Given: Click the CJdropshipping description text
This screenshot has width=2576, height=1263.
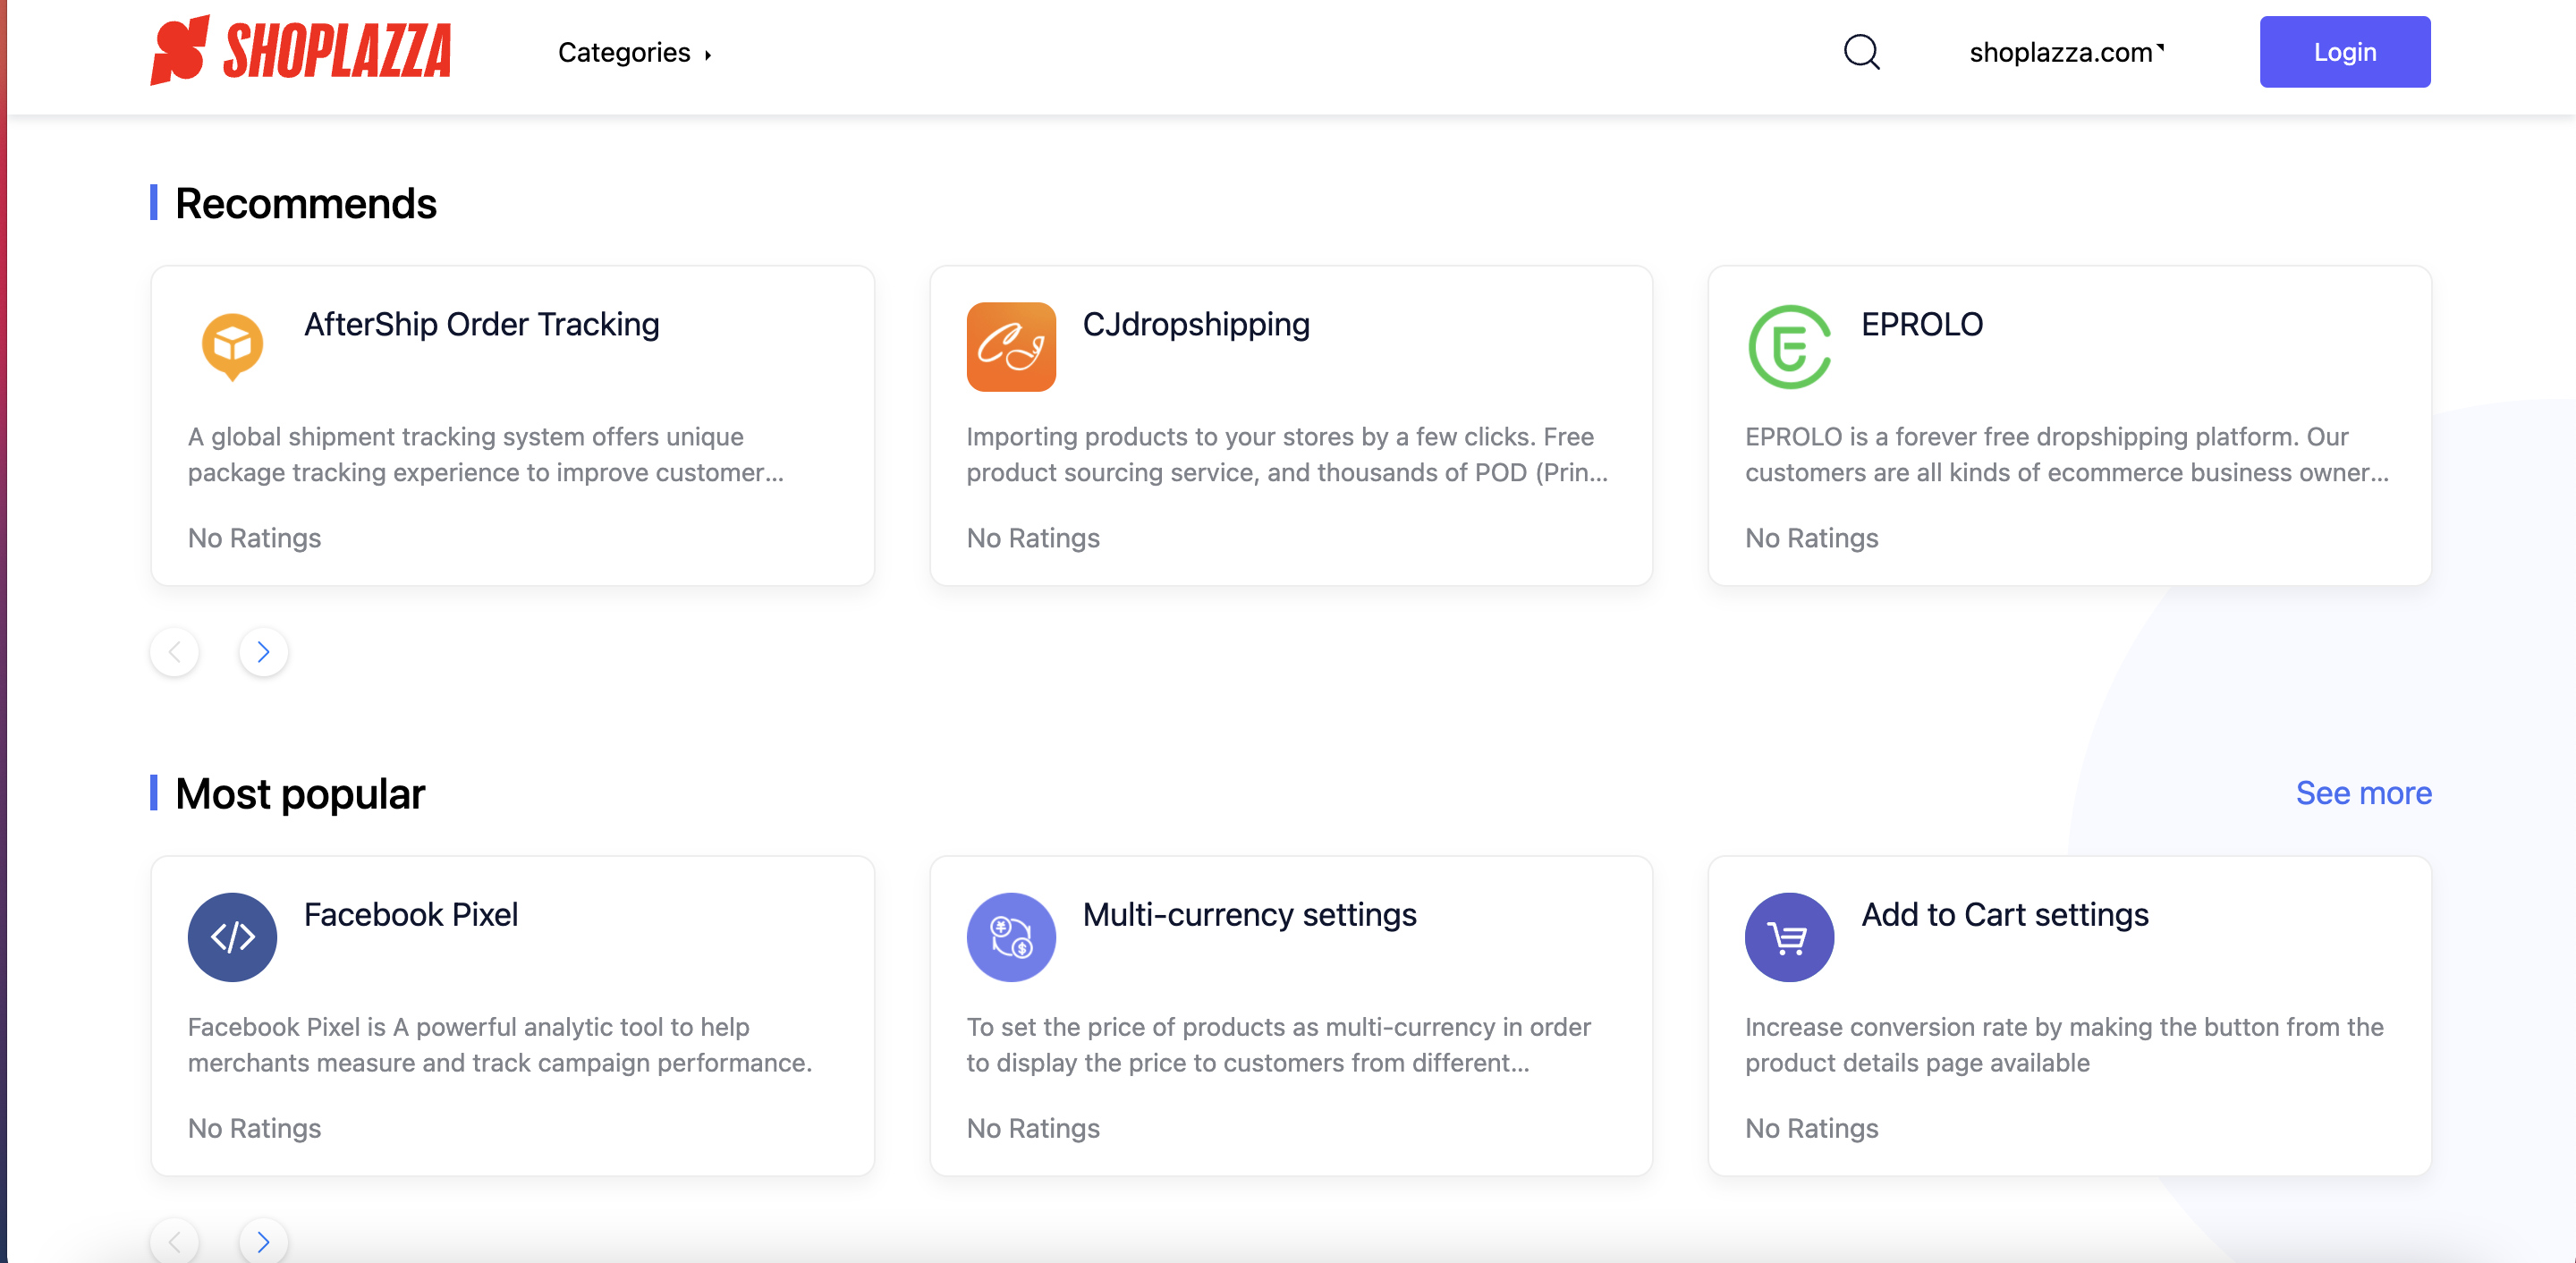Looking at the screenshot, I should click(1286, 454).
